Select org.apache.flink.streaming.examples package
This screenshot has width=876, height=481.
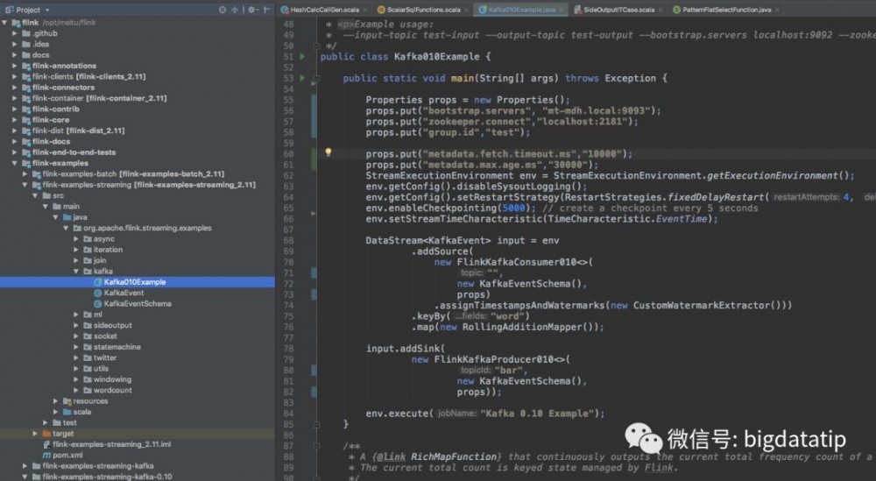(x=147, y=228)
